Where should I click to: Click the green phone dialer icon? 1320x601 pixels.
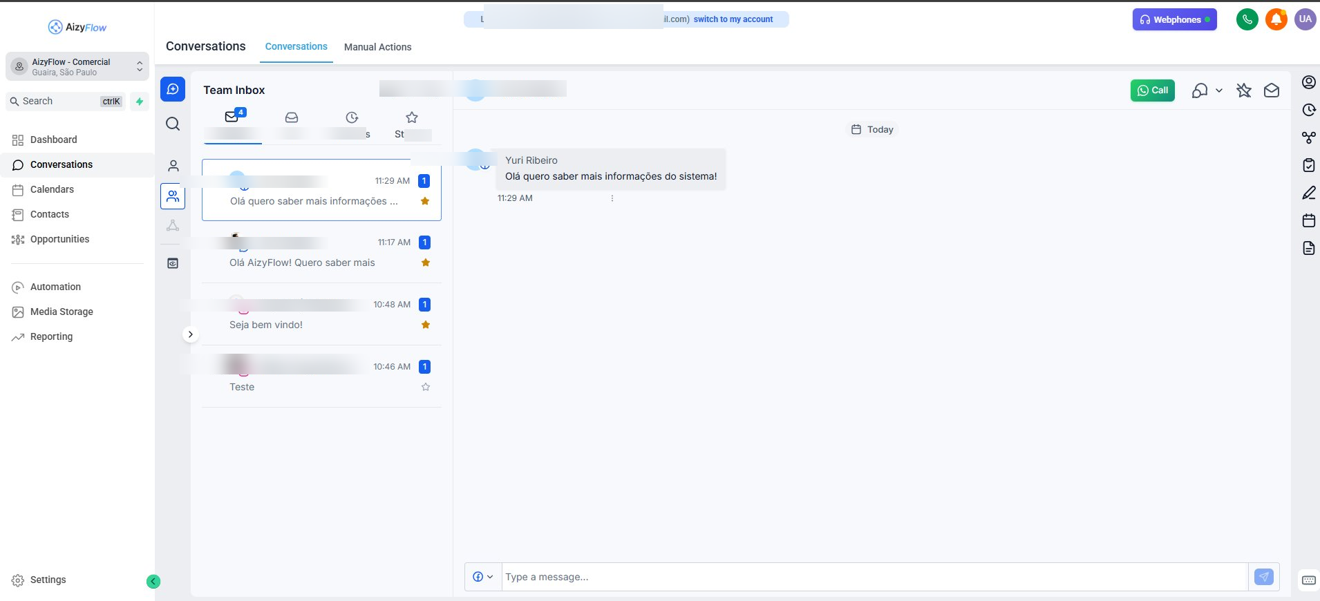tap(1247, 19)
